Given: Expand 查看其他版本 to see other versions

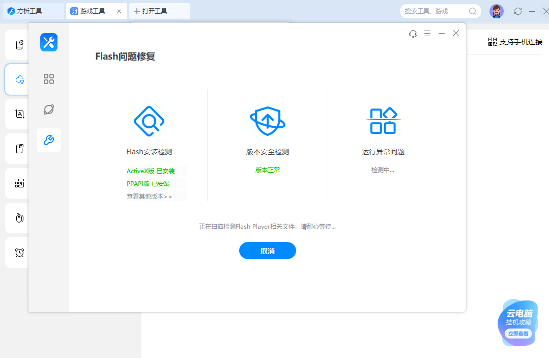Looking at the screenshot, I should point(149,196).
